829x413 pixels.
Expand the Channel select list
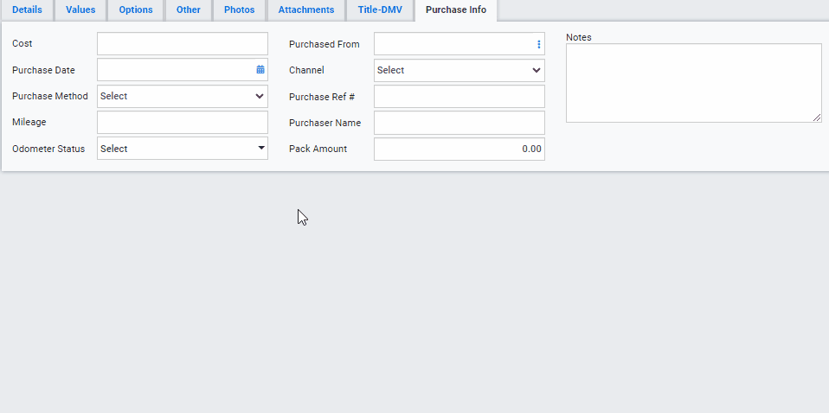[x=459, y=70]
